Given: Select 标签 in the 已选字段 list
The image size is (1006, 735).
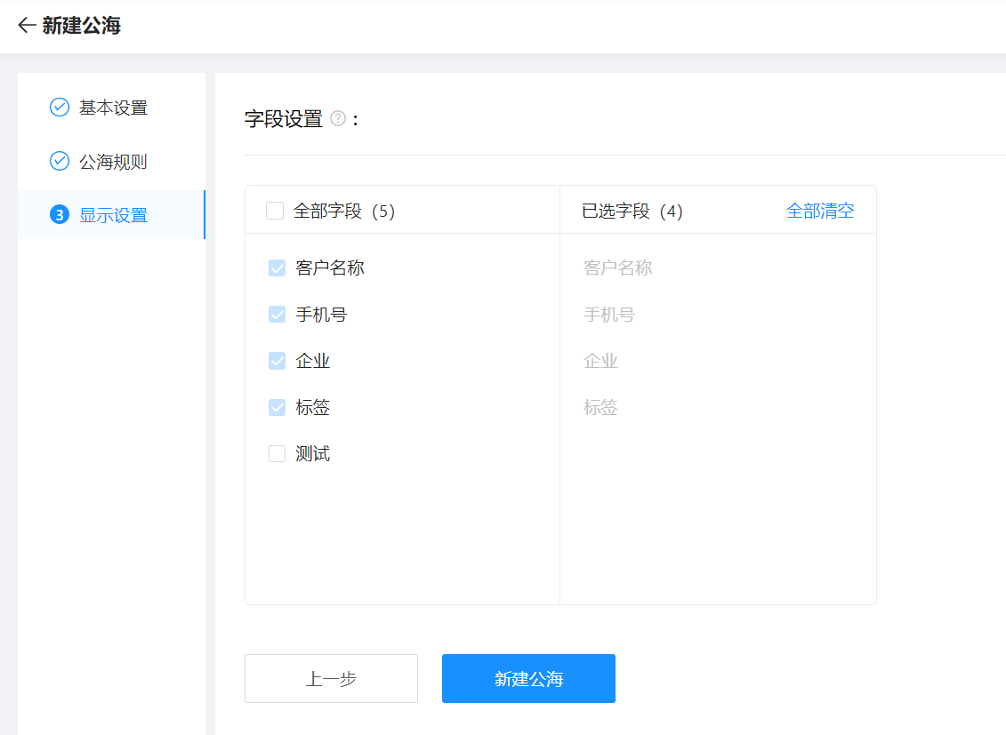Looking at the screenshot, I should click(600, 408).
